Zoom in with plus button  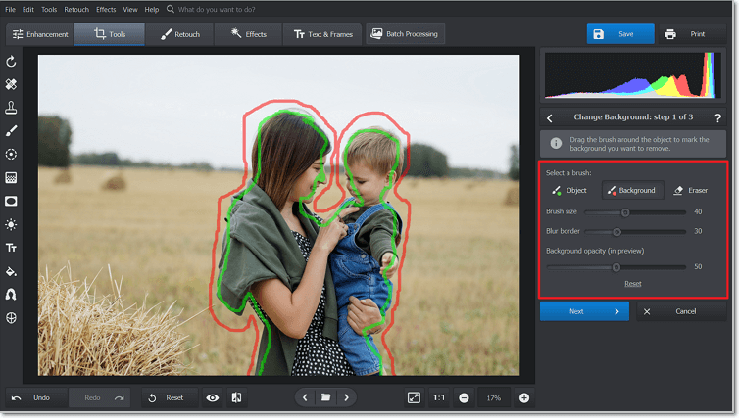(524, 398)
